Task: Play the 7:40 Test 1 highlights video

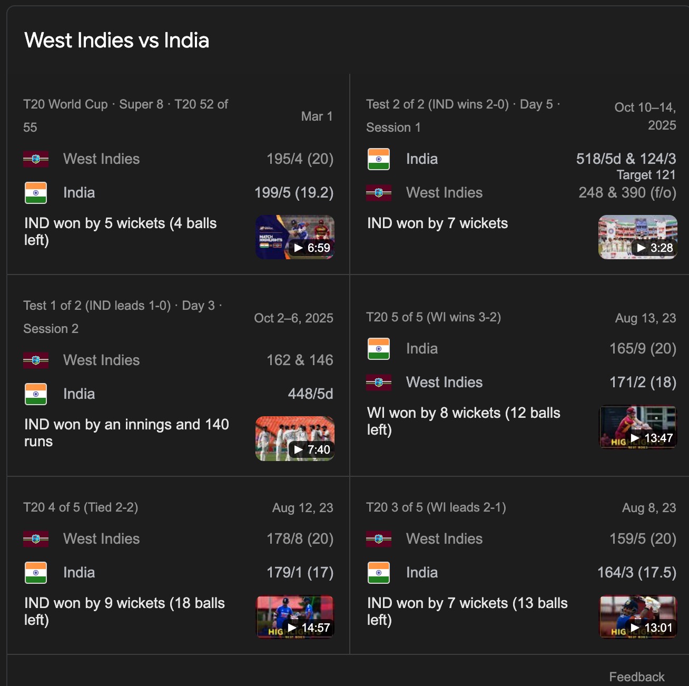Action: [x=295, y=439]
